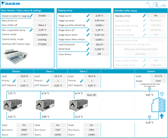This screenshot has width=168, height=138.
Task: Click Slave 1 column header
Action: click(50, 71)
